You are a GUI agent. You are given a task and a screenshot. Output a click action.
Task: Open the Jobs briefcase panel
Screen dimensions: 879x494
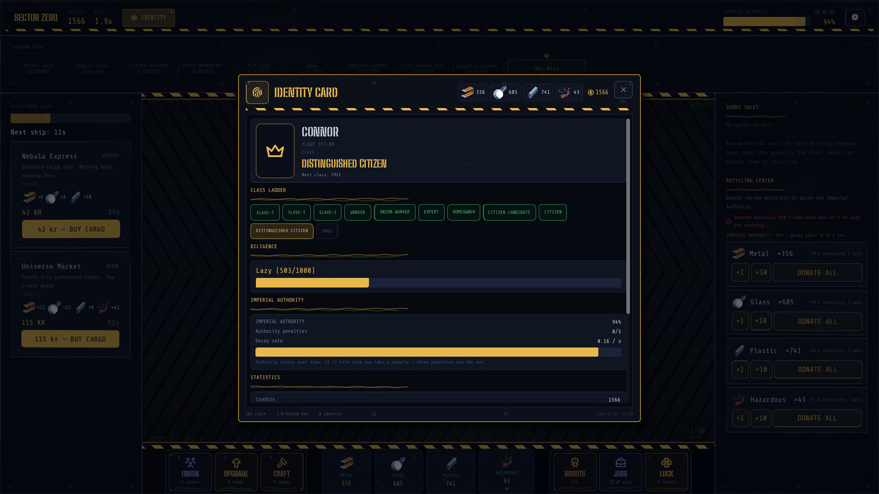coord(621,471)
